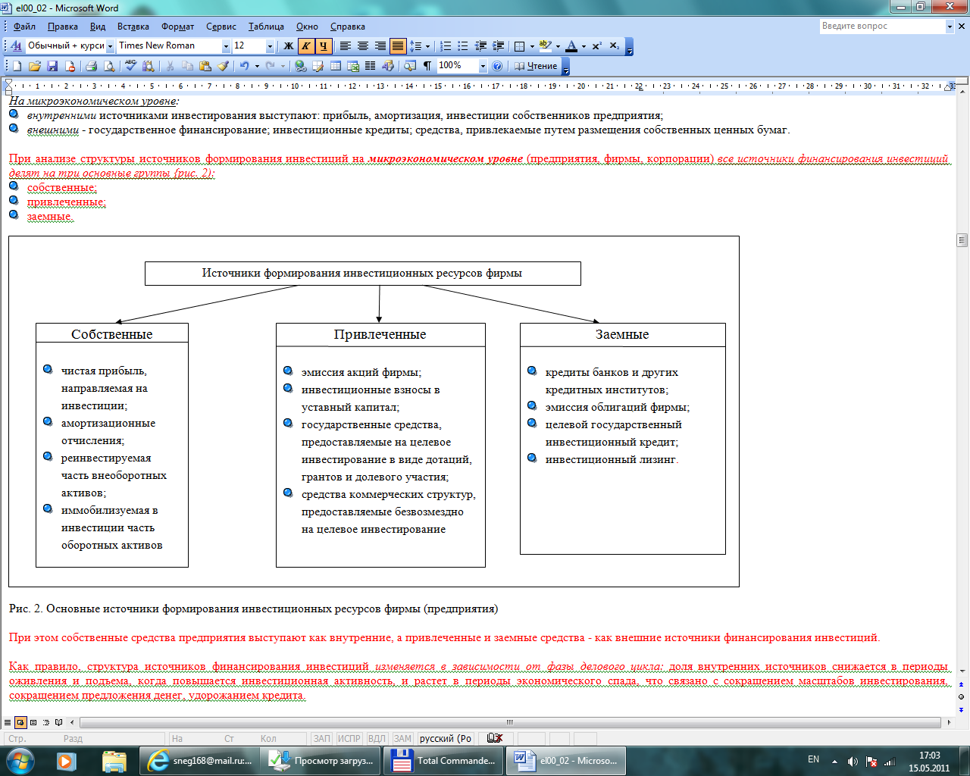Open the Research pane icon
Screen dimensions: 970x776
(149, 66)
